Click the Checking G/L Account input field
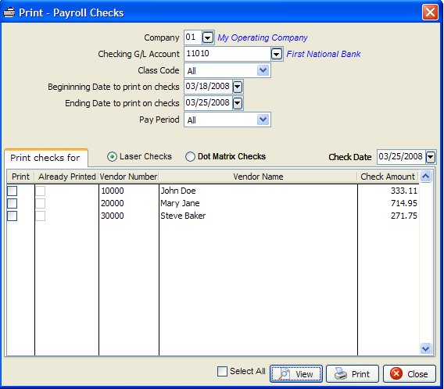444x389 pixels. click(x=227, y=54)
